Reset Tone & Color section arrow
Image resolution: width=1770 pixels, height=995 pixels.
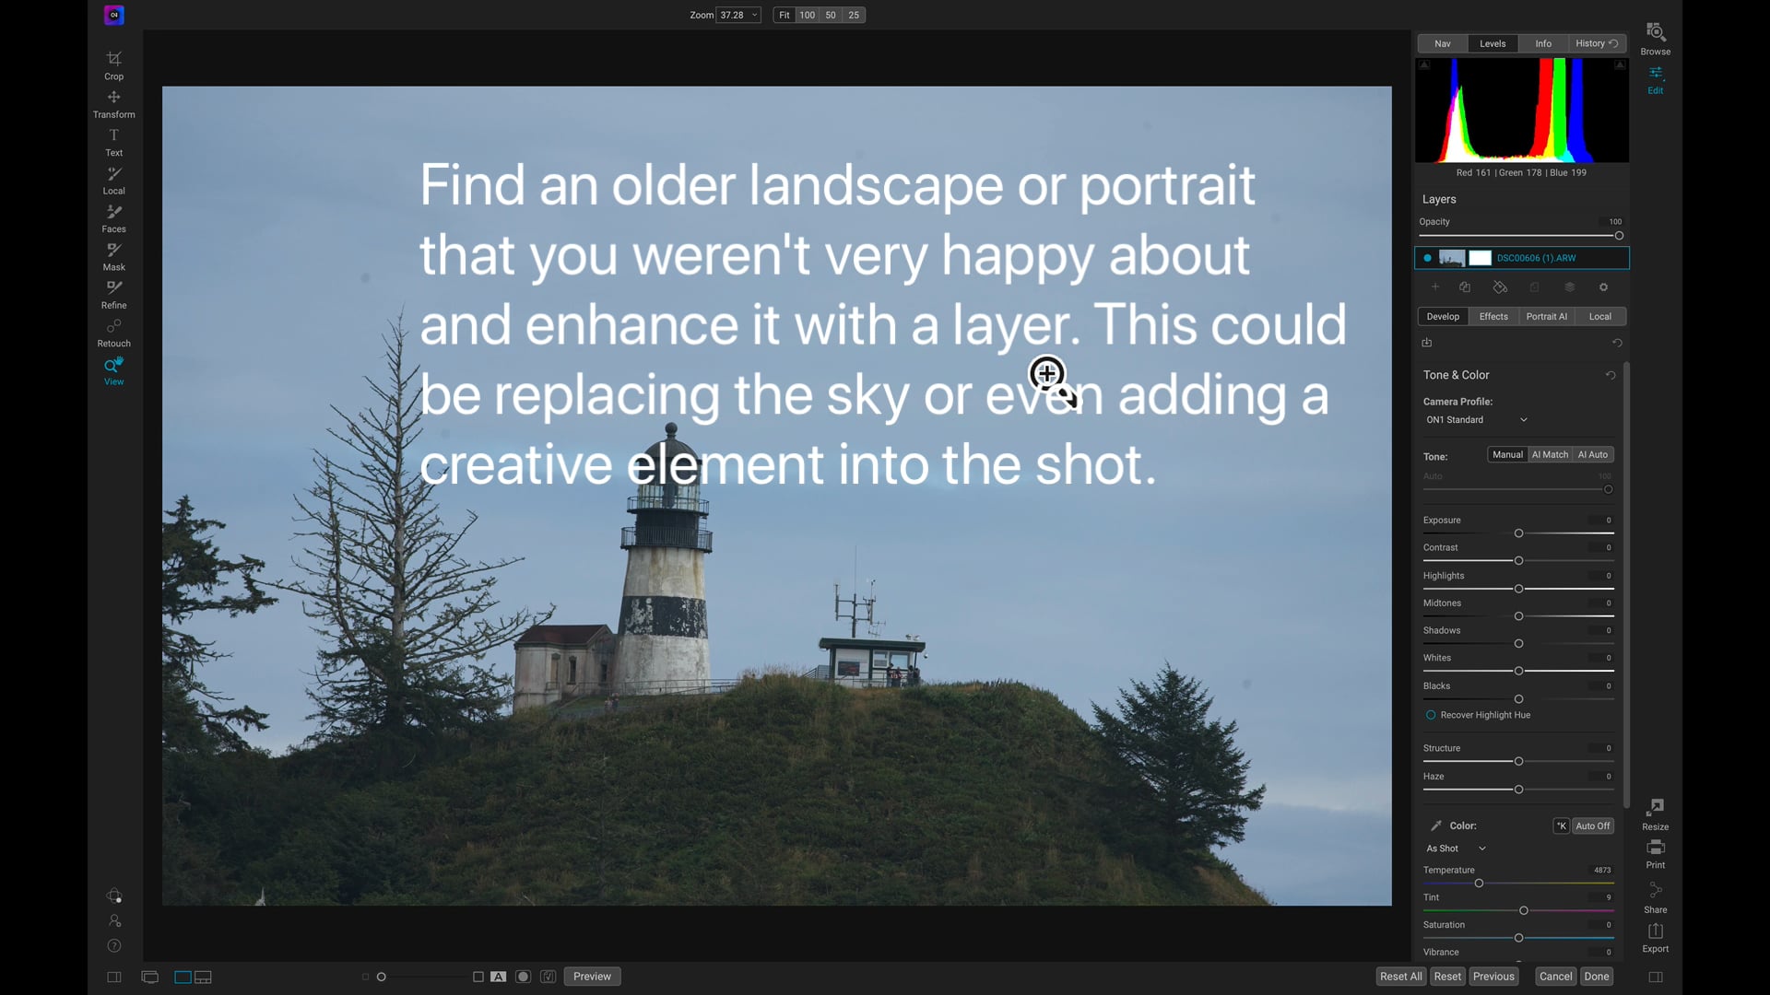tap(1611, 375)
